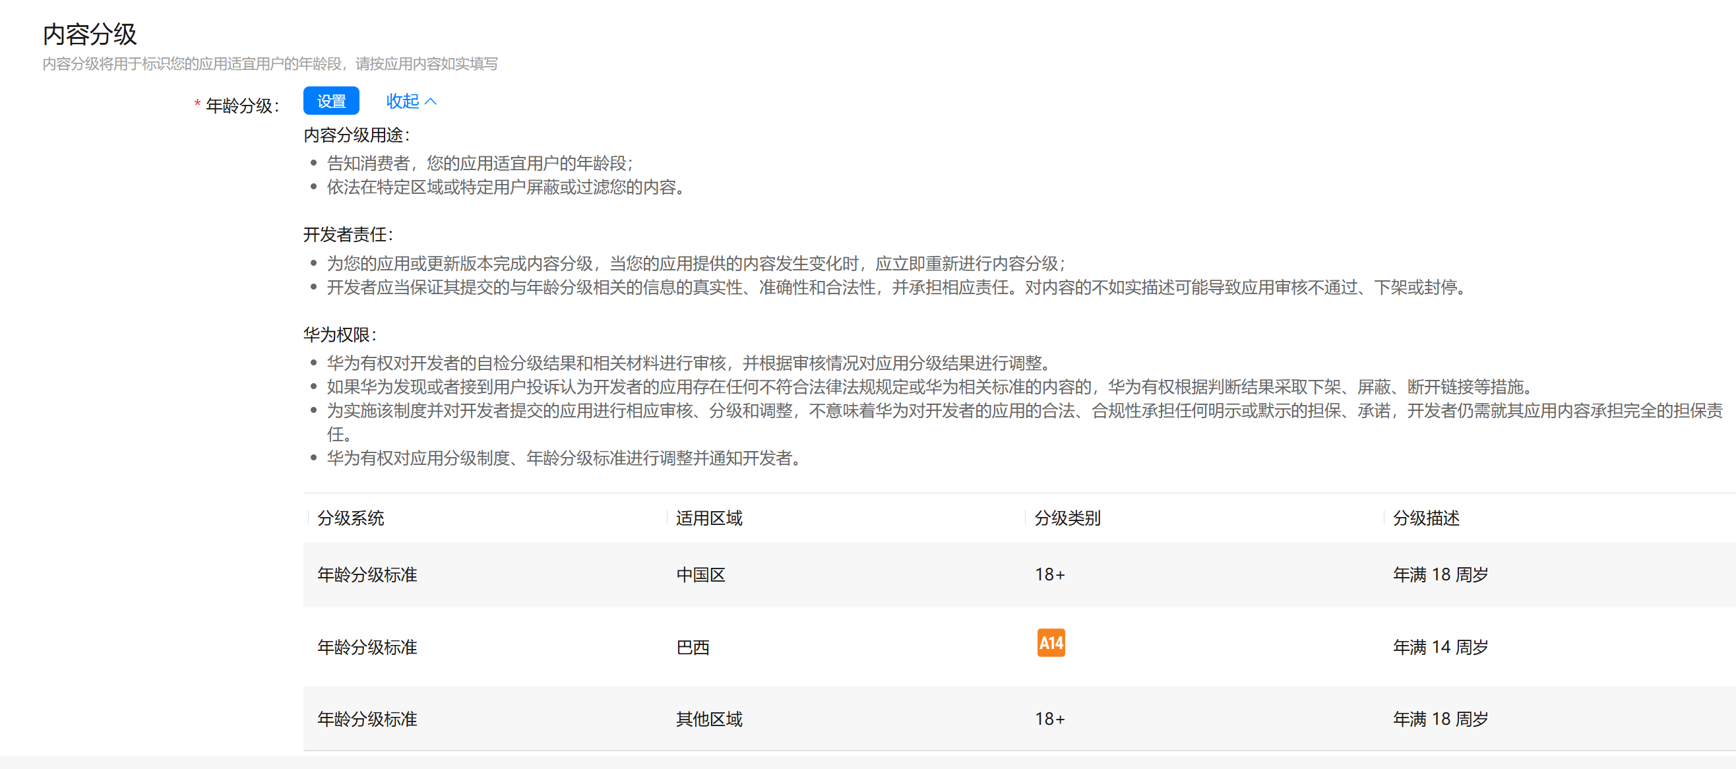Viewport: 1736px width, 769px height.
Task: Click the bullet 华为有权对应用分级制度、年龄分级标准进行调整
Action: tap(564, 458)
